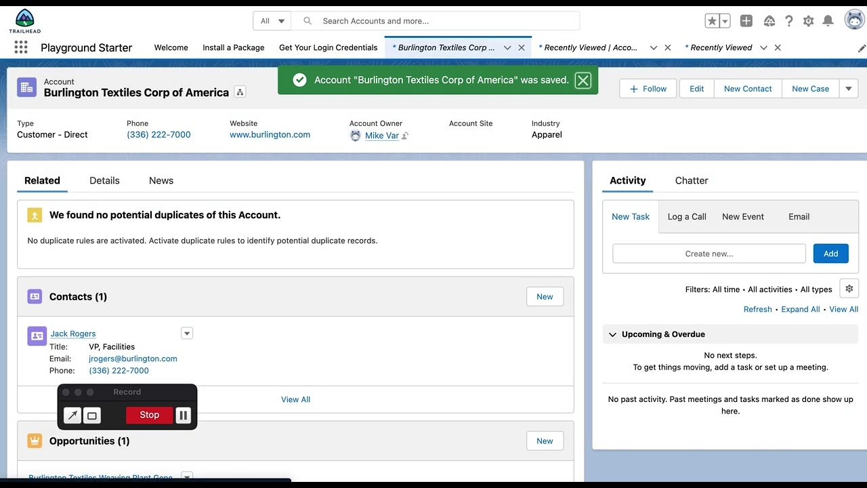Open the Setup gear icon
Viewport: 867px width, 488px height.
pos(808,21)
